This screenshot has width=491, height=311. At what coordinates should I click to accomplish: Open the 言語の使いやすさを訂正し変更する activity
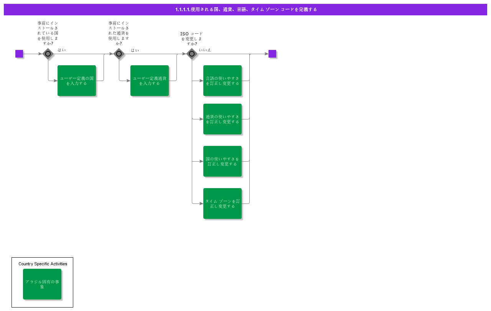pos(222,81)
